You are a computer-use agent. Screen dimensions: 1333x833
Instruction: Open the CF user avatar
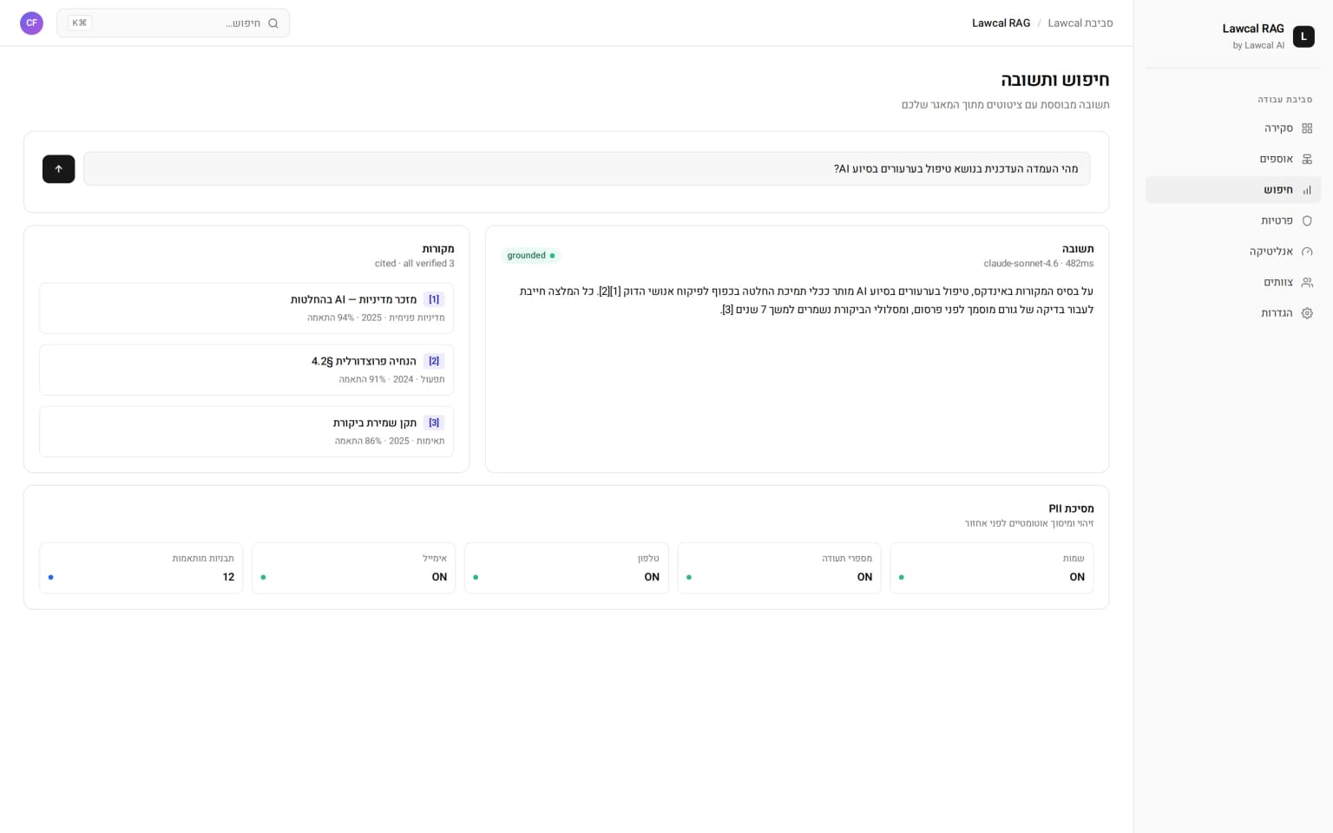31,23
